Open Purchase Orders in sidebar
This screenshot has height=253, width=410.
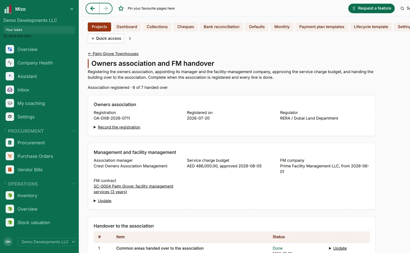pos(39,156)
